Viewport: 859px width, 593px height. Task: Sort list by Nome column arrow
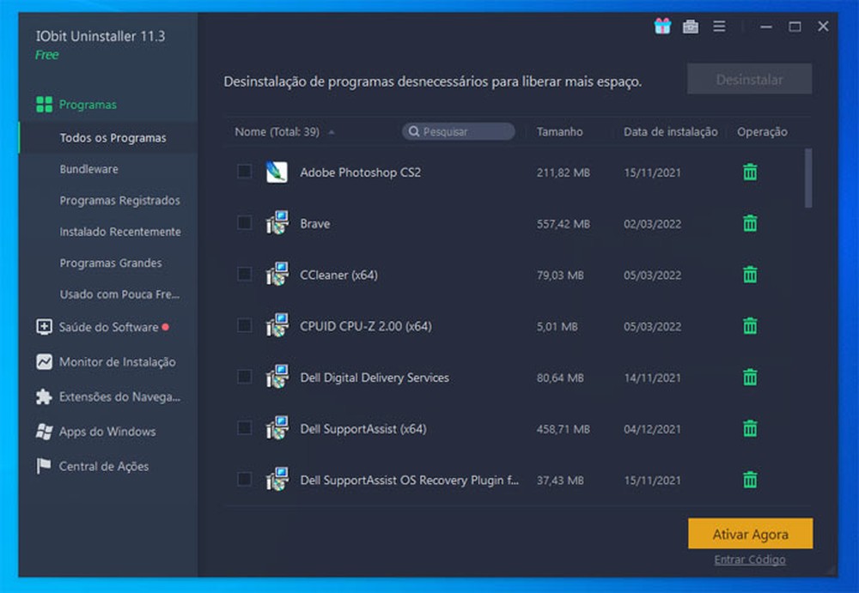pyautogui.click(x=332, y=132)
